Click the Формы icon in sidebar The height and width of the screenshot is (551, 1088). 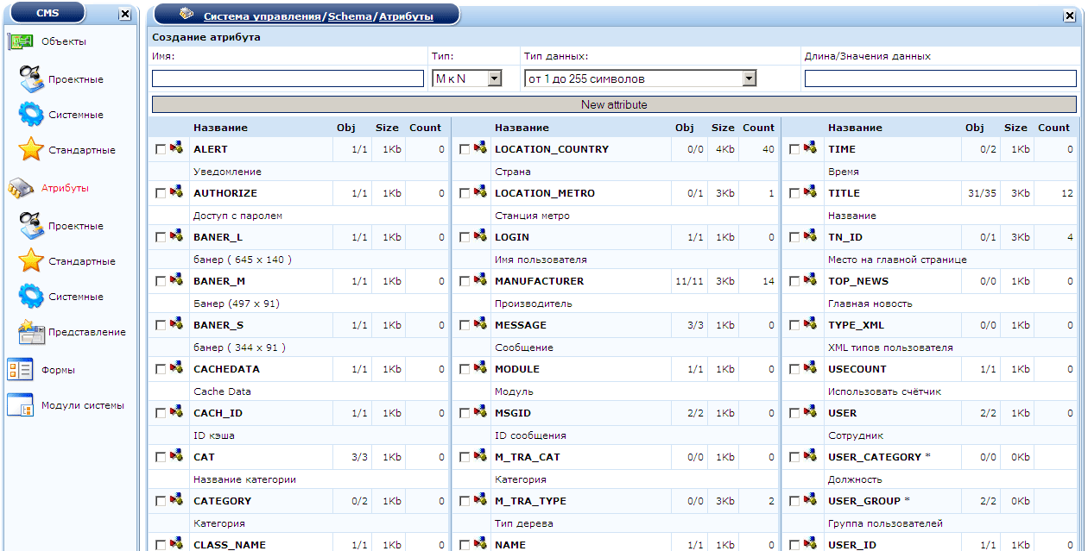pos(20,370)
